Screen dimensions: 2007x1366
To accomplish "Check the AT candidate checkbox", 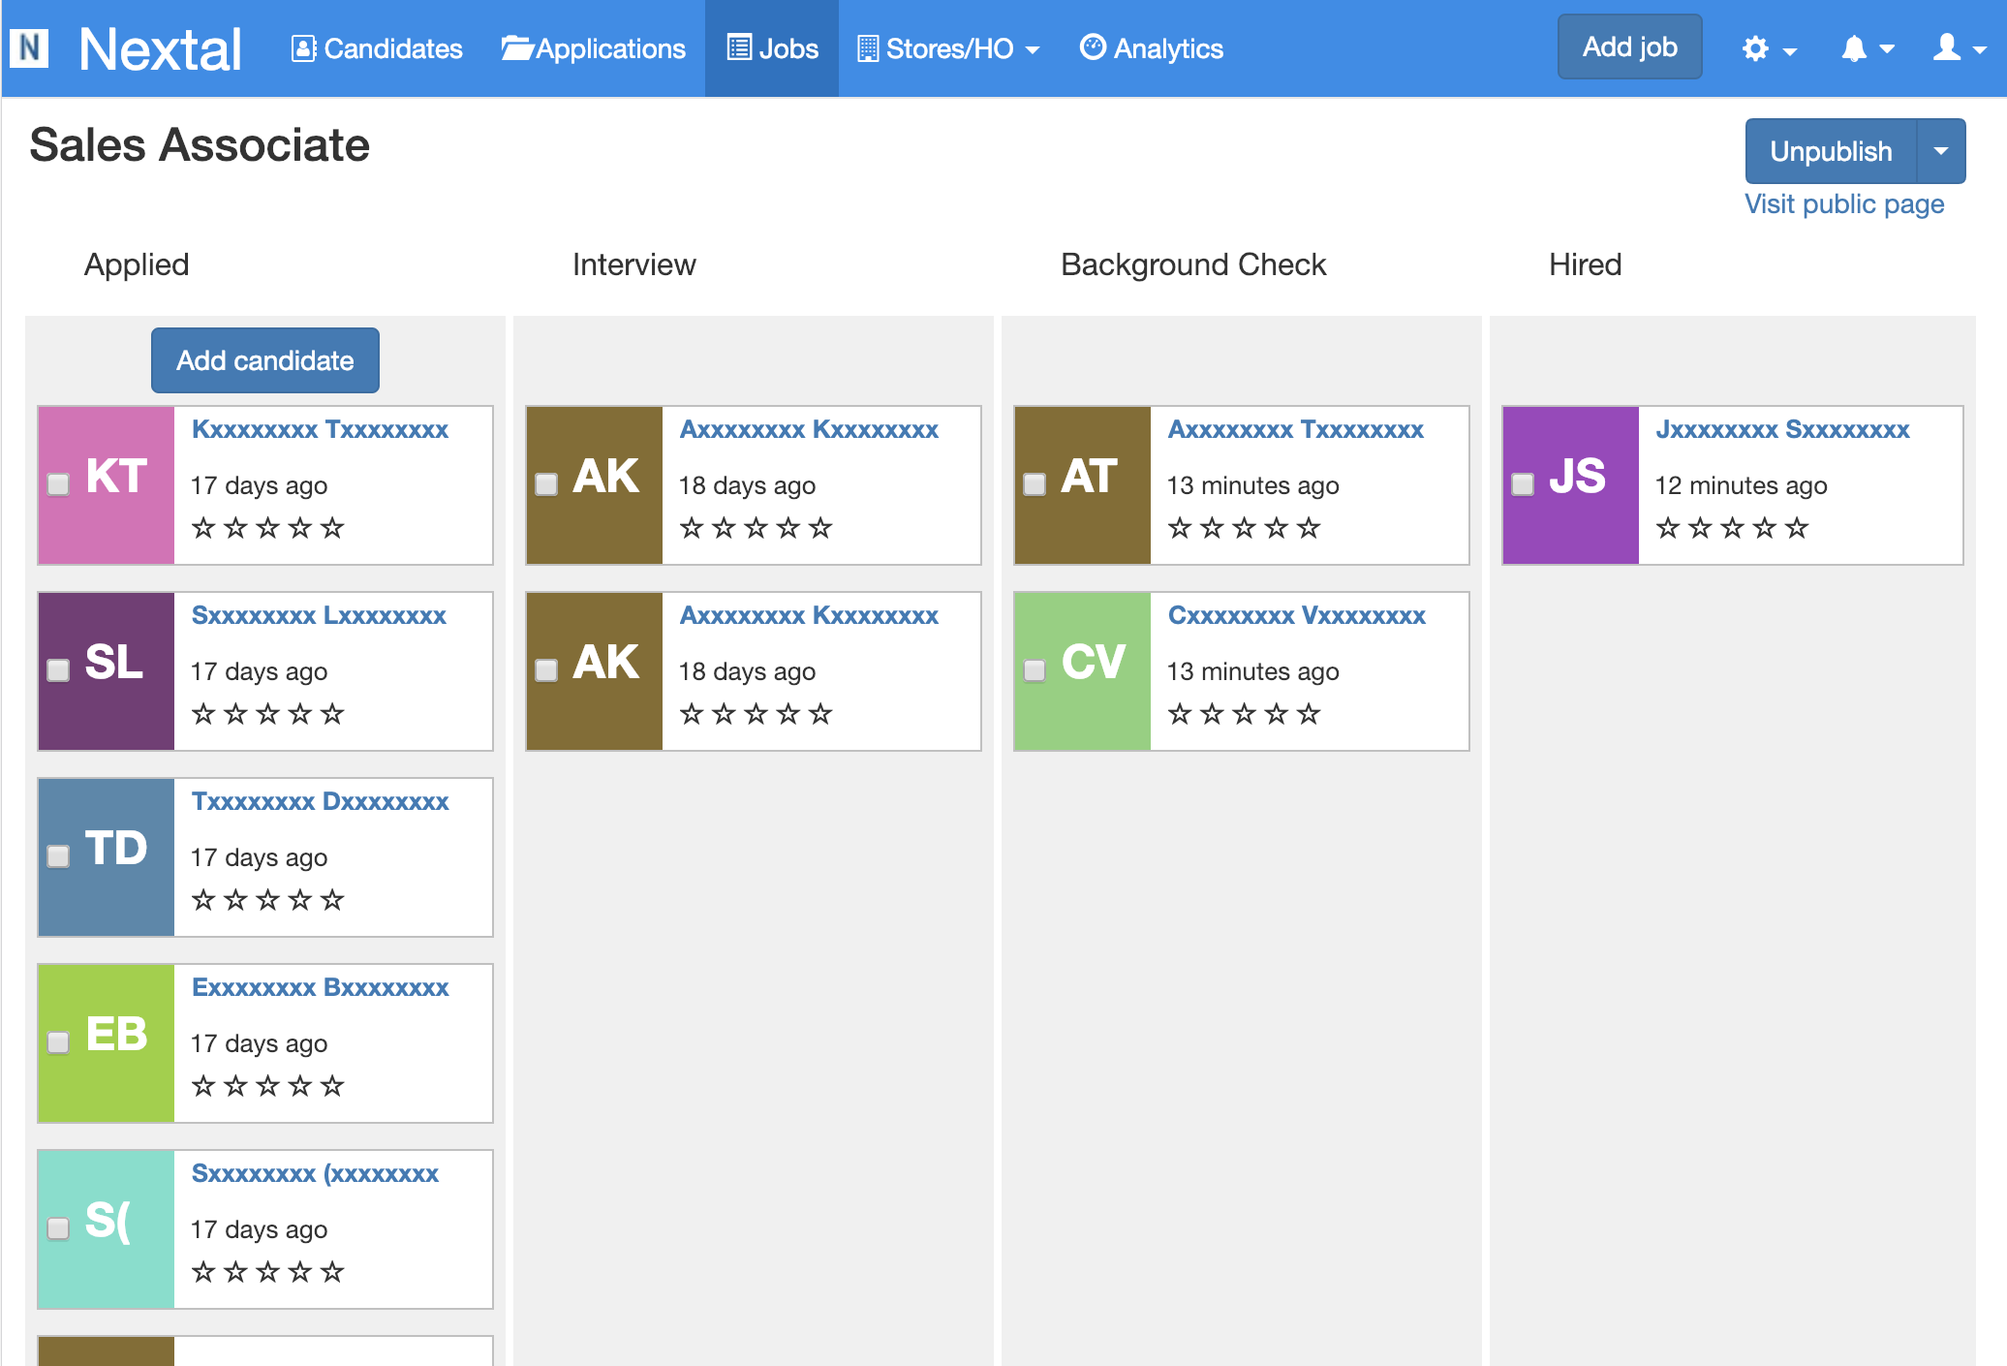I will click(1034, 484).
